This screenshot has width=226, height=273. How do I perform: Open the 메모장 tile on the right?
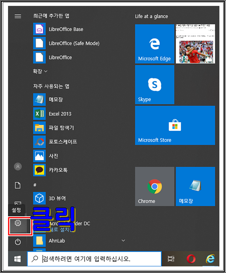(x=195, y=187)
